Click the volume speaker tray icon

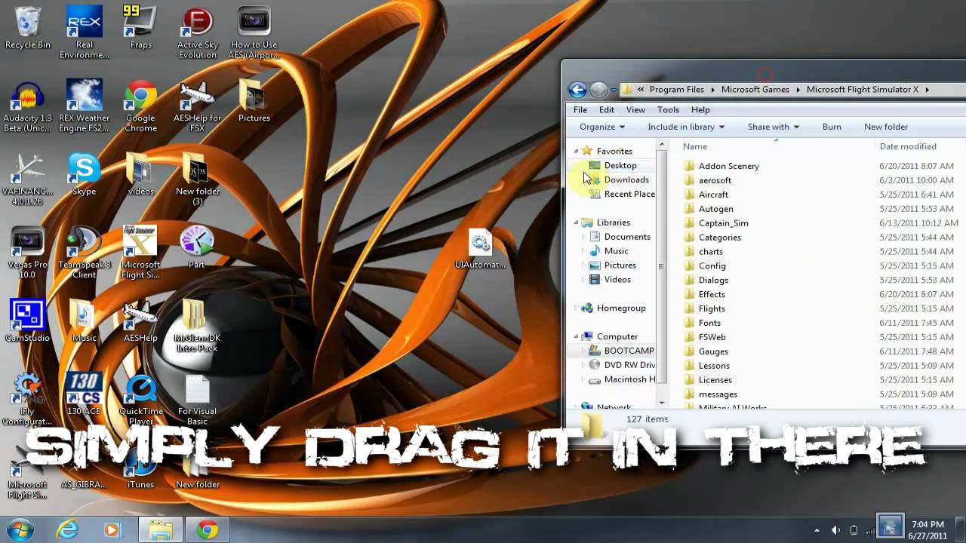pos(835,530)
